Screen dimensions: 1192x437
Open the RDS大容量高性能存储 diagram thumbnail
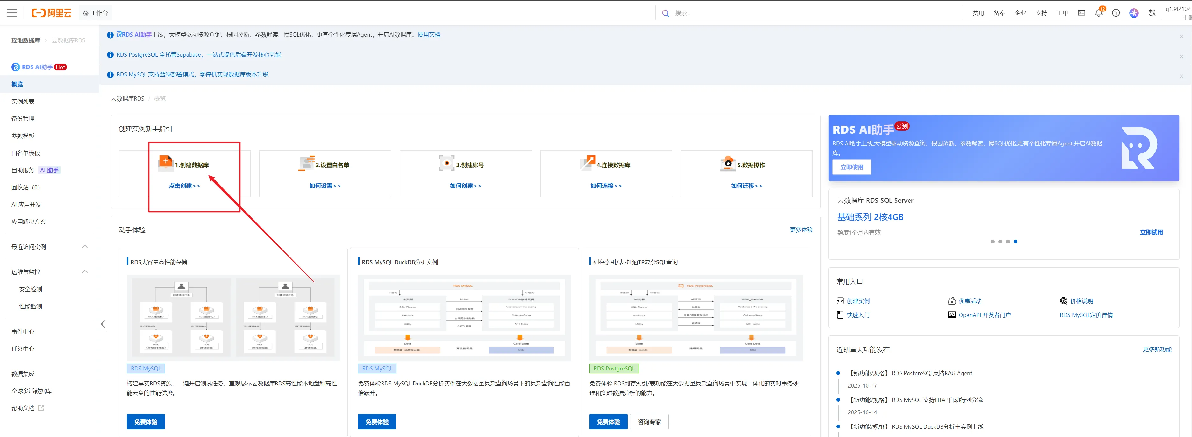(233, 317)
